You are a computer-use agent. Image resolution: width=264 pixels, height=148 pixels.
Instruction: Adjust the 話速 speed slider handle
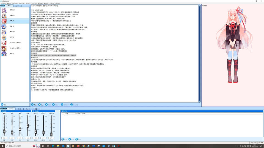coord(12,132)
